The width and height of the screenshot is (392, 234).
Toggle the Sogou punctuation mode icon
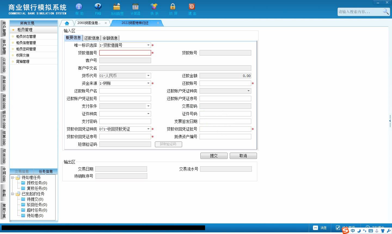click(365, 231)
